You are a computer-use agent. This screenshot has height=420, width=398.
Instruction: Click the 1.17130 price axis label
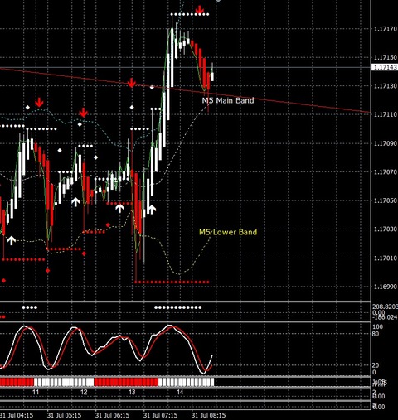point(386,86)
